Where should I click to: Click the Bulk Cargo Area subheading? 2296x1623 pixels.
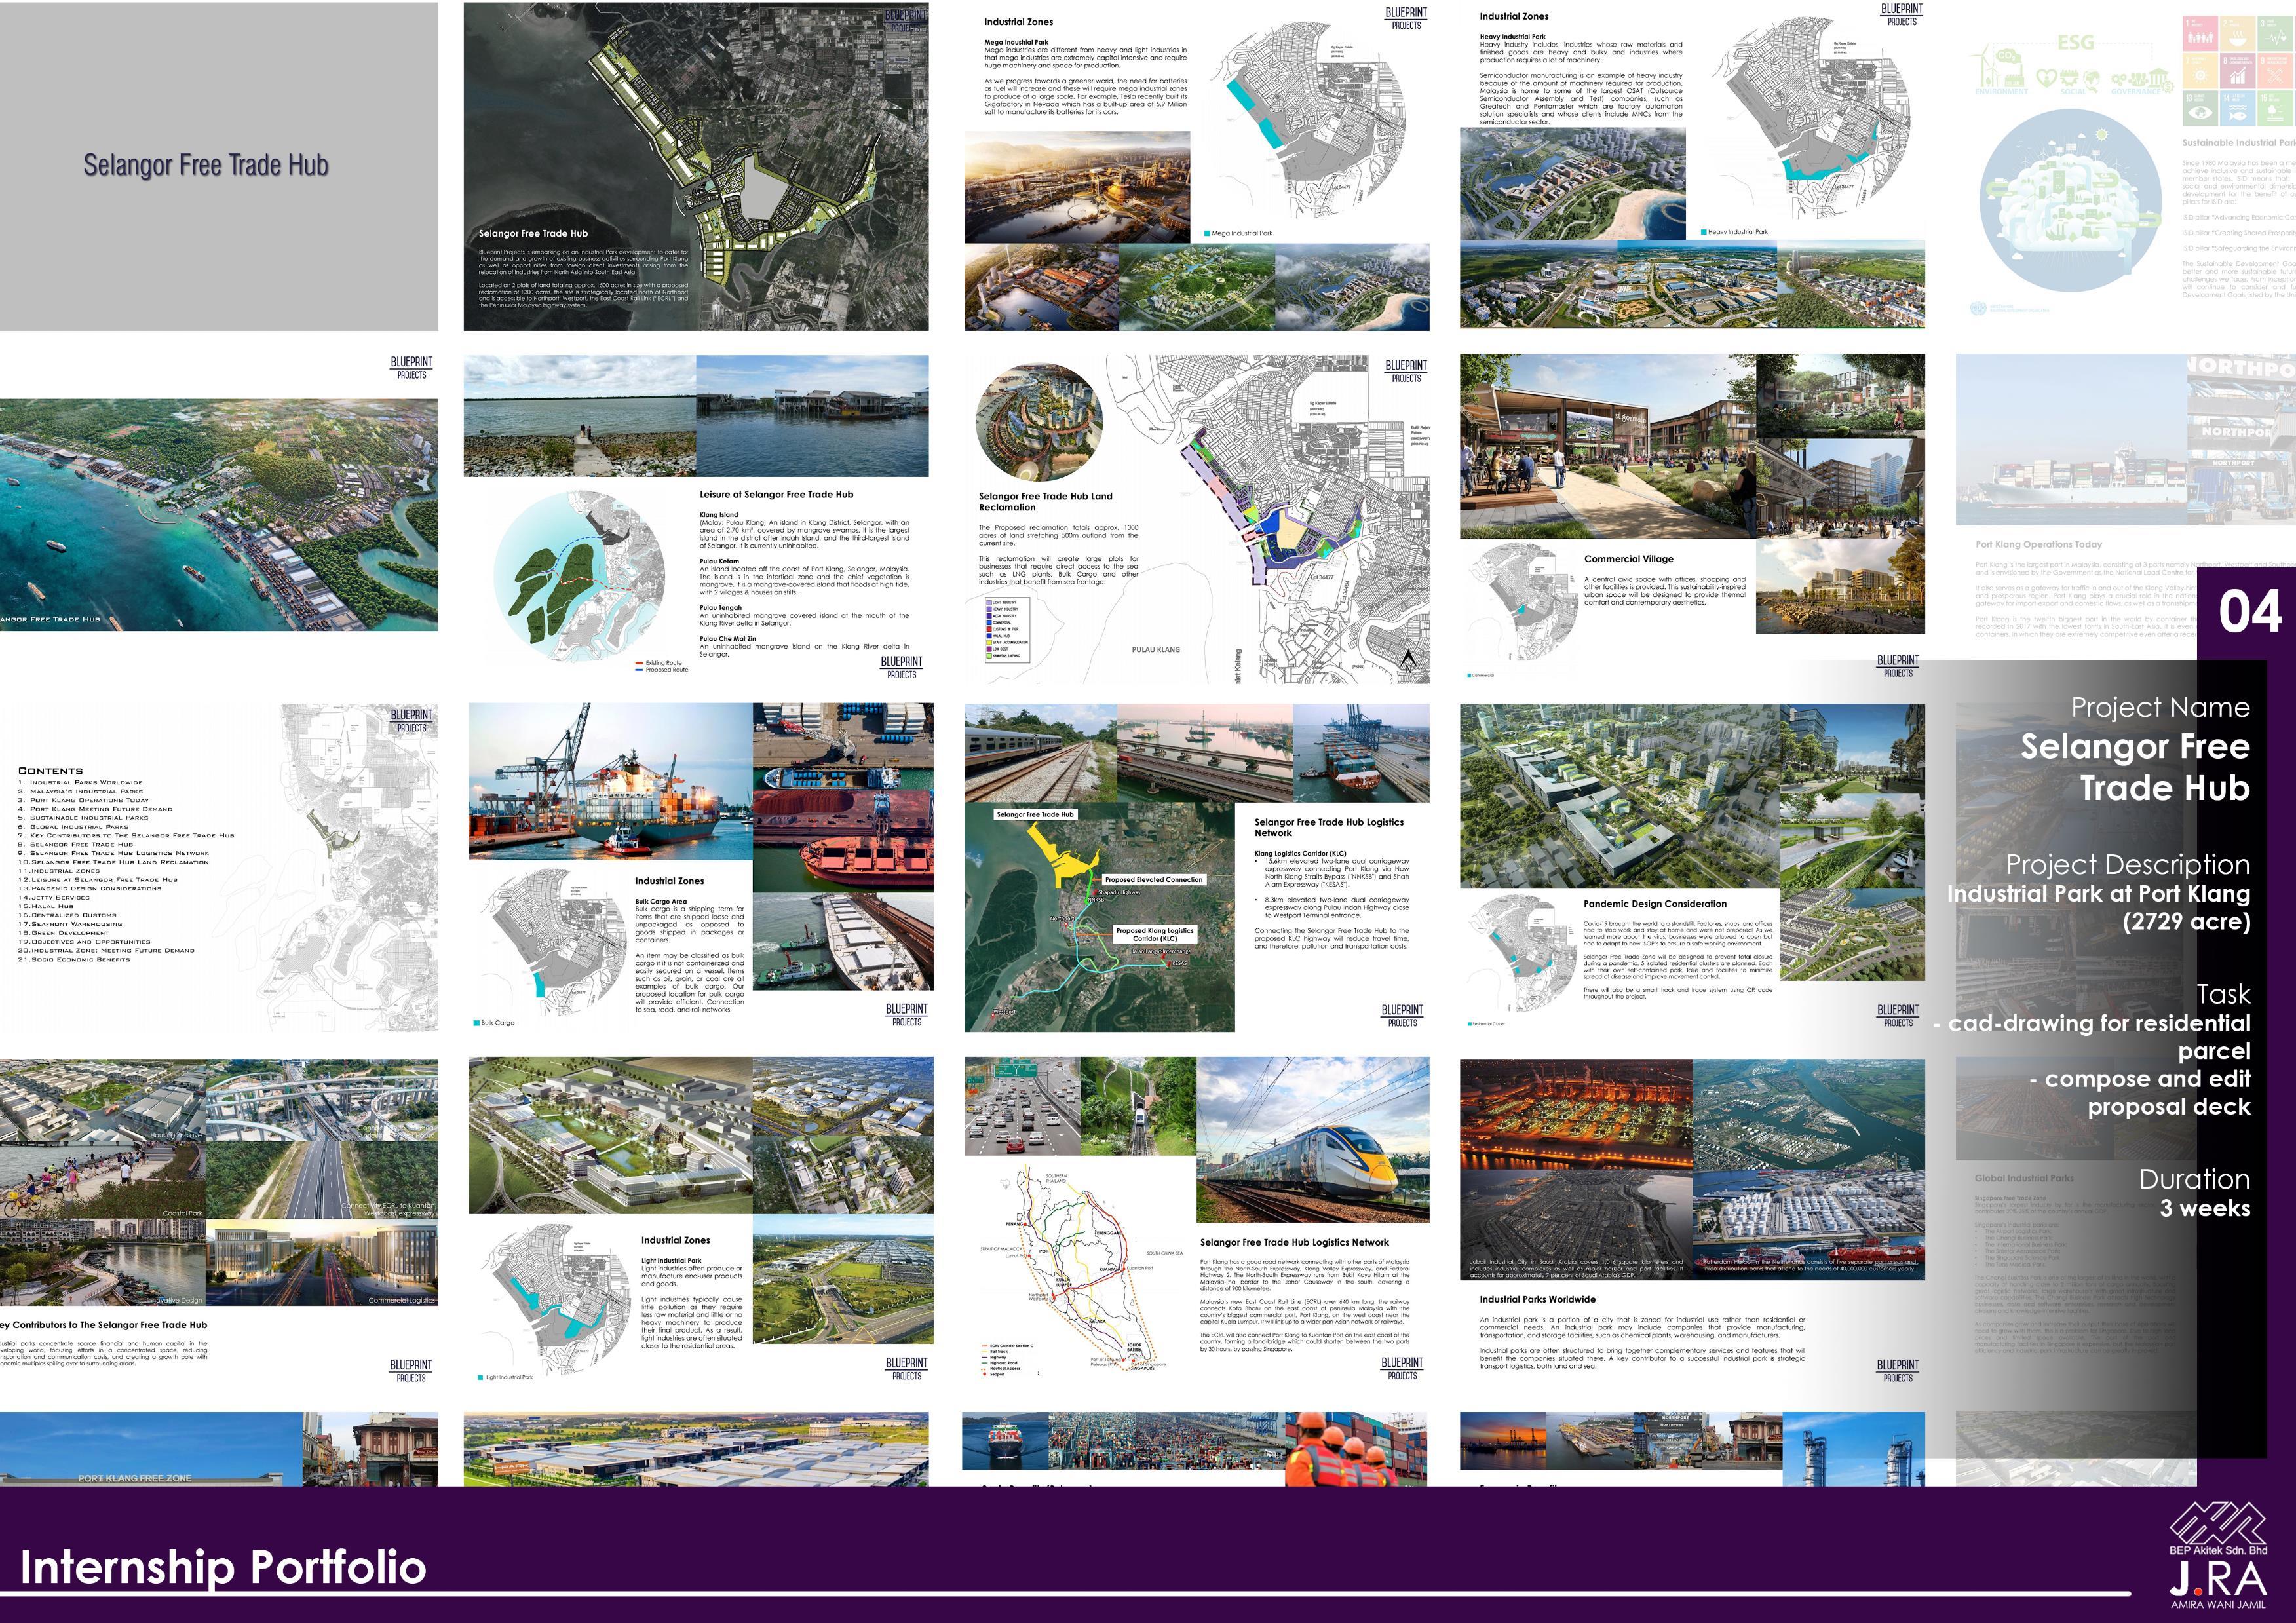point(661,901)
